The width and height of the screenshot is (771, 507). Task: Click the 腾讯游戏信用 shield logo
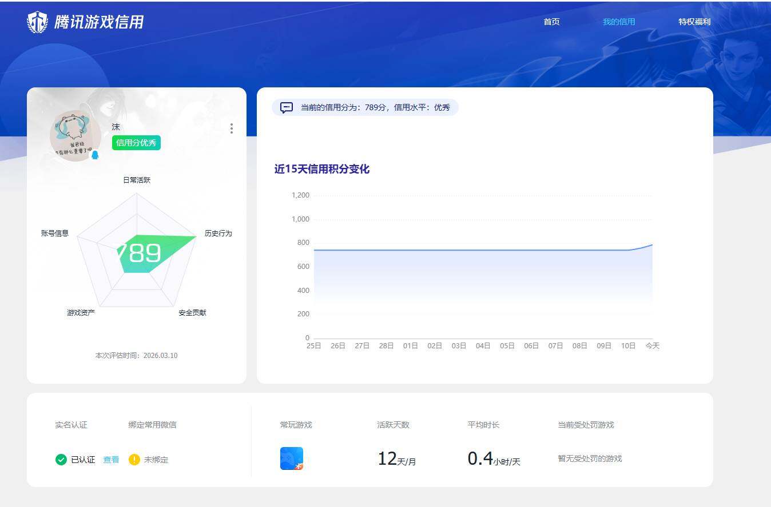coord(37,21)
